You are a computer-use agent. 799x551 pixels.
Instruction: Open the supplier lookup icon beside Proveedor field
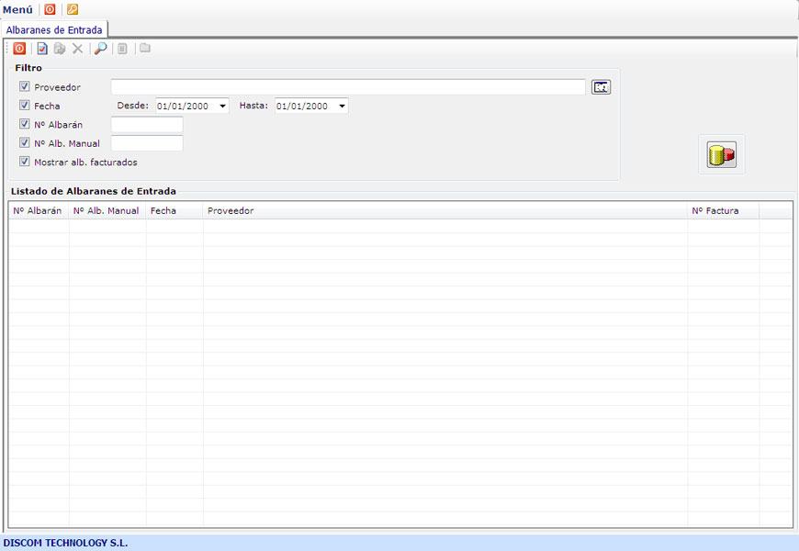coord(601,87)
